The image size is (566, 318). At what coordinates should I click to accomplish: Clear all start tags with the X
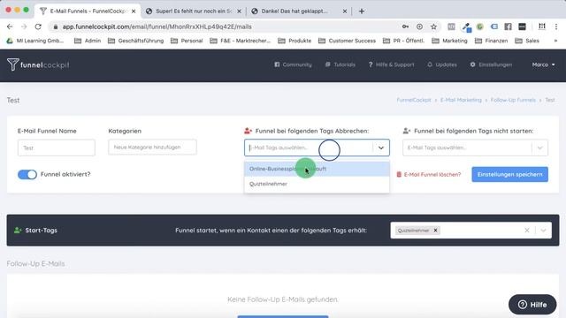click(527, 231)
